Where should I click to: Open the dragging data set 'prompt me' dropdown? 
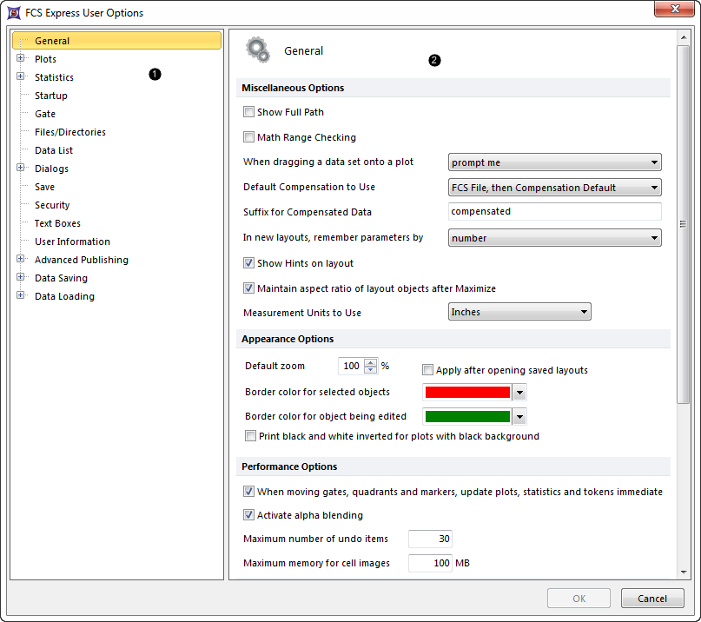554,162
